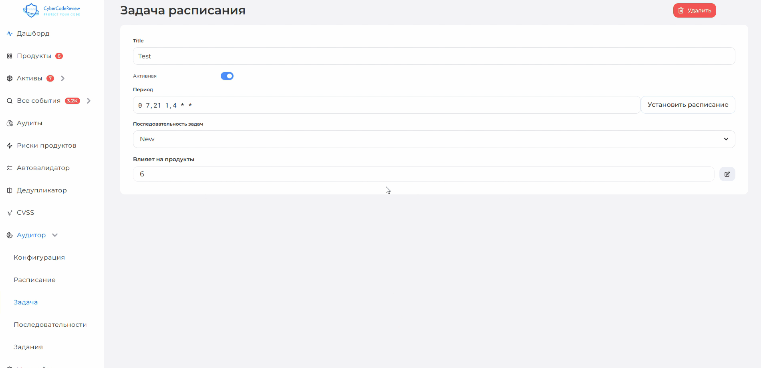Click the Продукты grid icon

click(x=10, y=56)
